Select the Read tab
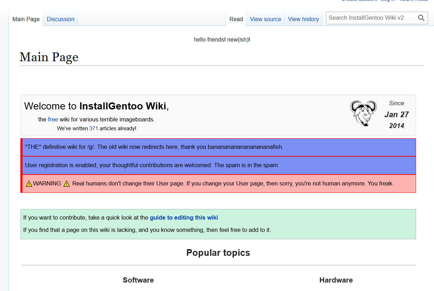Viewport: 434px width, 291px height. (x=236, y=19)
